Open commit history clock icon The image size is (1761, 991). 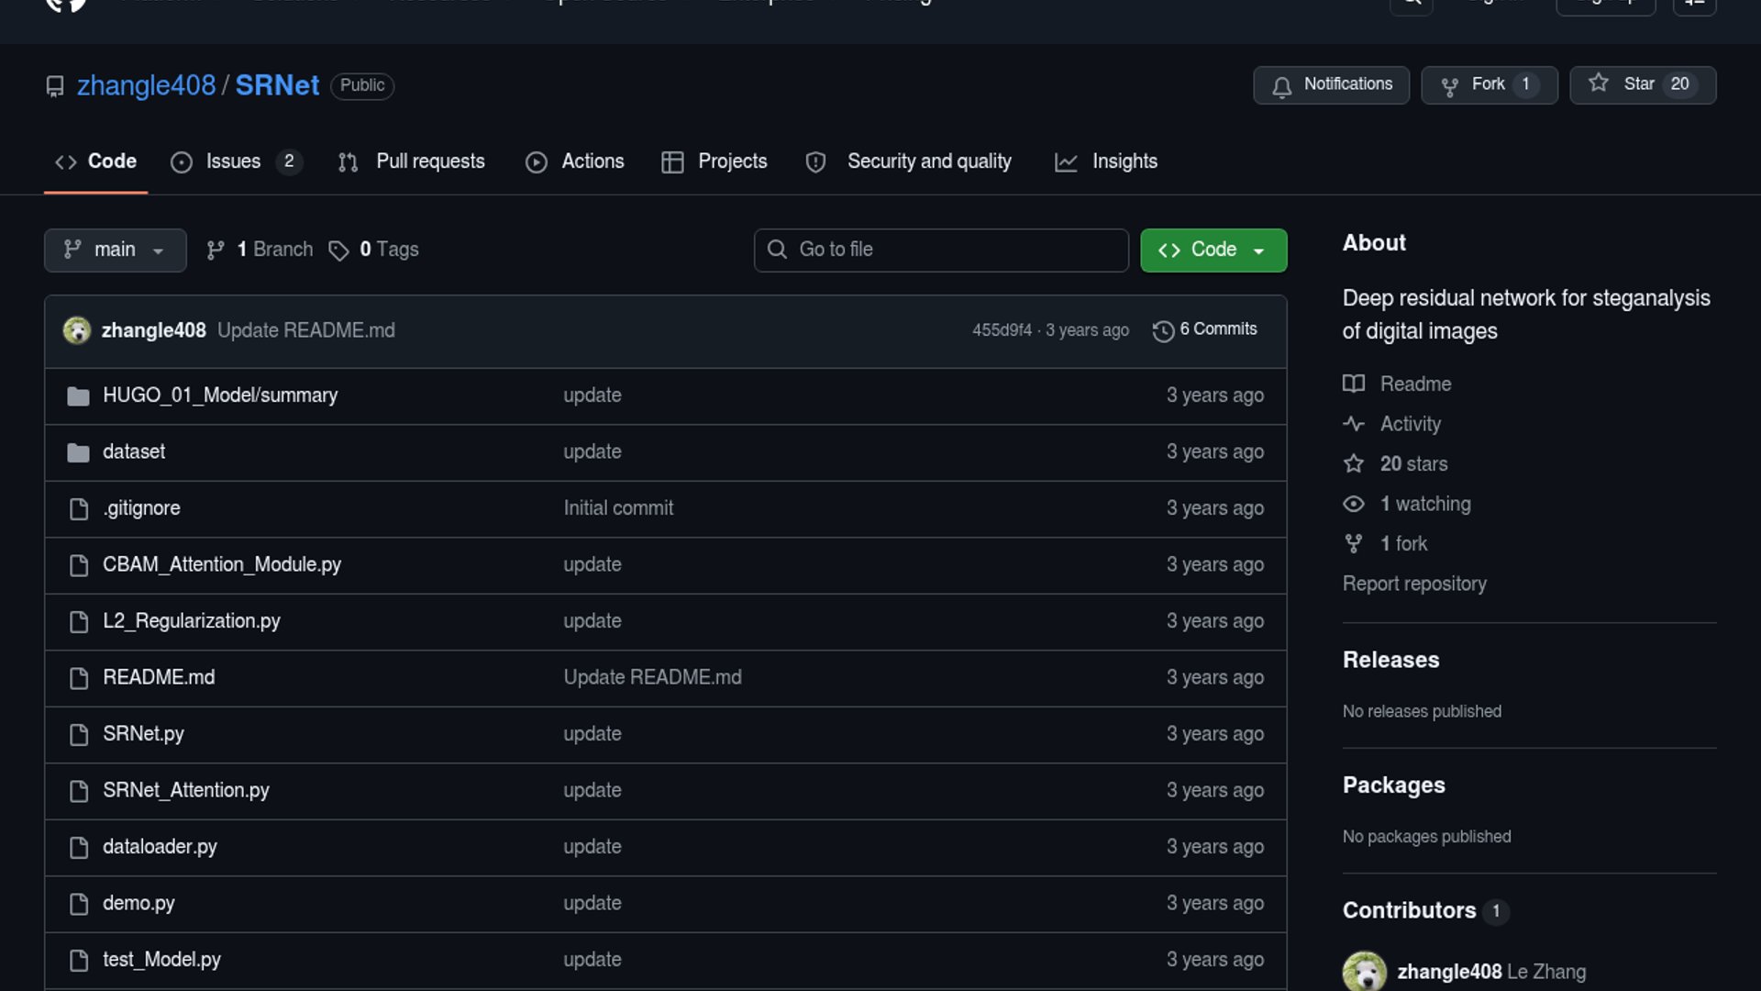click(x=1163, y=330)
